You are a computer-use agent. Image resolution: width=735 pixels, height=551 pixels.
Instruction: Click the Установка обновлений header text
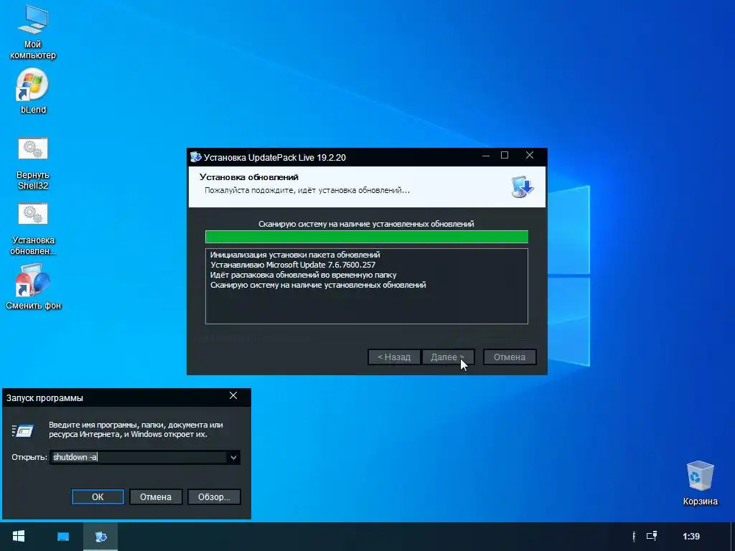pos(249,177)
